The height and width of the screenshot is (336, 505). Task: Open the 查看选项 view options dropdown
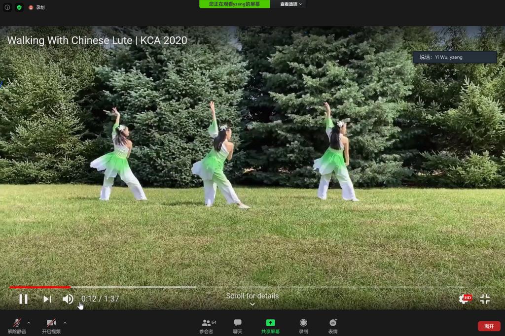pyautogui.click(x=291, y=4)
